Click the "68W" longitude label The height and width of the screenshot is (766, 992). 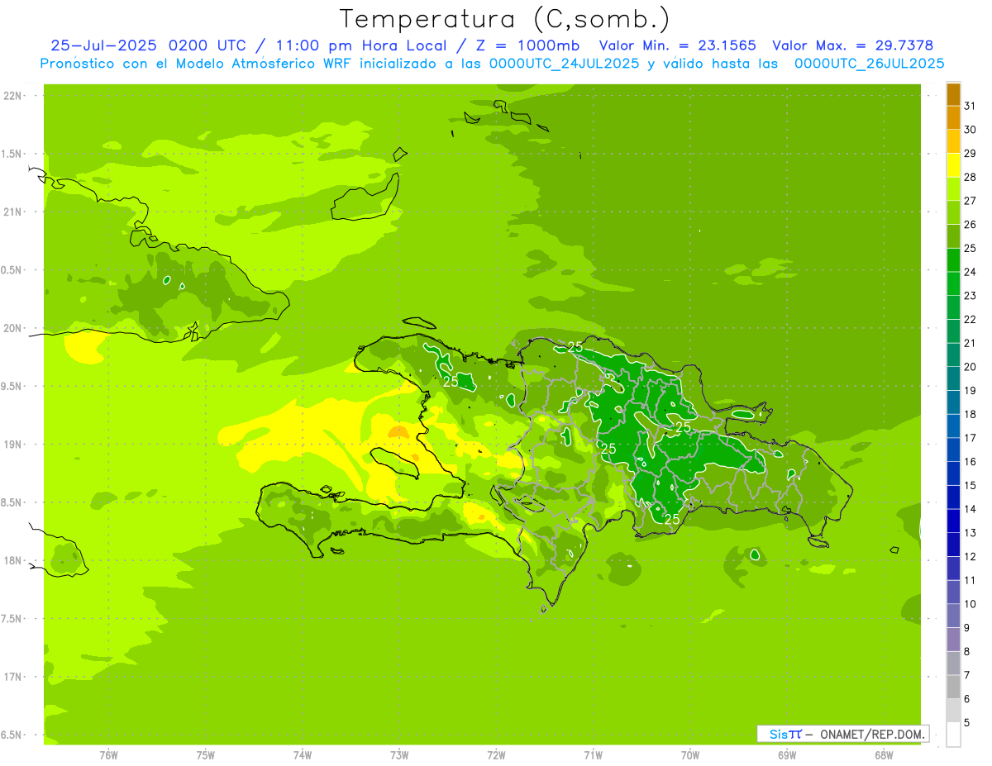(884, 755)
